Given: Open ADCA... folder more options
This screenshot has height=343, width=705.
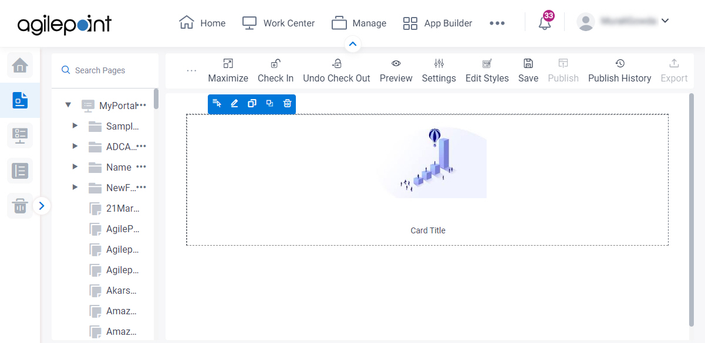Looking at the screenshot, I should point(141,146).
